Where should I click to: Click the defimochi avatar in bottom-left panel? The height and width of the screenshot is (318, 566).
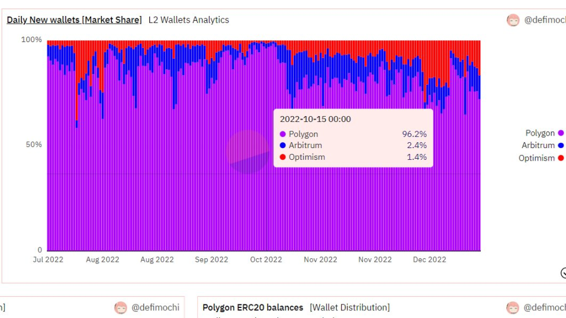click(121, 308)
